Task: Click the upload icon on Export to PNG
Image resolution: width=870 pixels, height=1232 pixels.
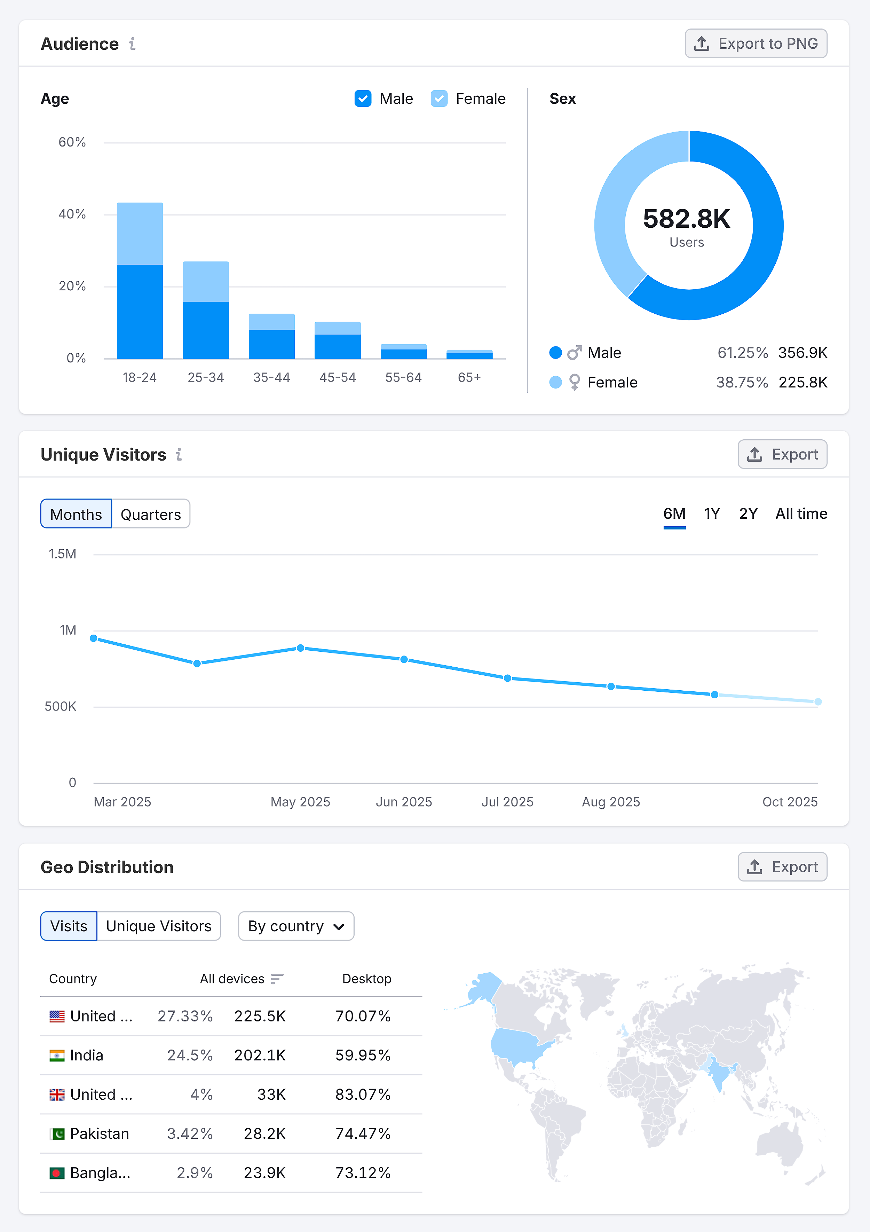Action: click(x=702, y=43)
